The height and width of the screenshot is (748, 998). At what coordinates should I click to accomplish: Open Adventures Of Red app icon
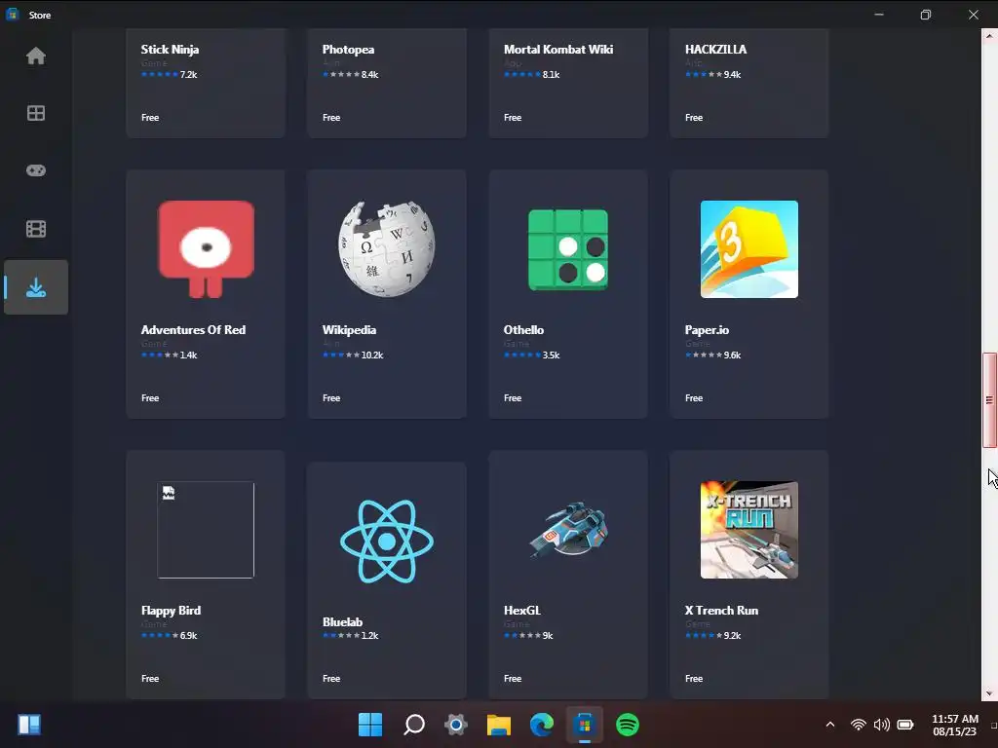point(206,249)
